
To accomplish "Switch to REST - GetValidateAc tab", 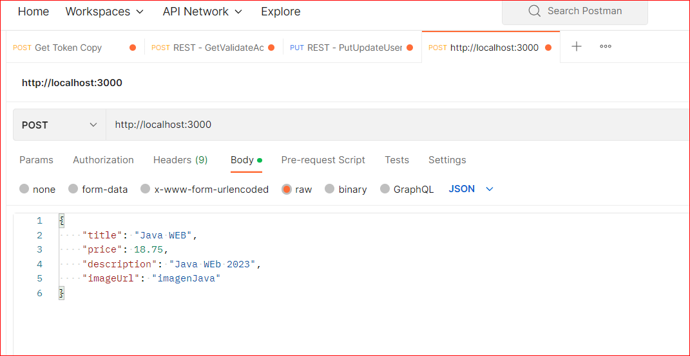I will (x=213, y=48).
